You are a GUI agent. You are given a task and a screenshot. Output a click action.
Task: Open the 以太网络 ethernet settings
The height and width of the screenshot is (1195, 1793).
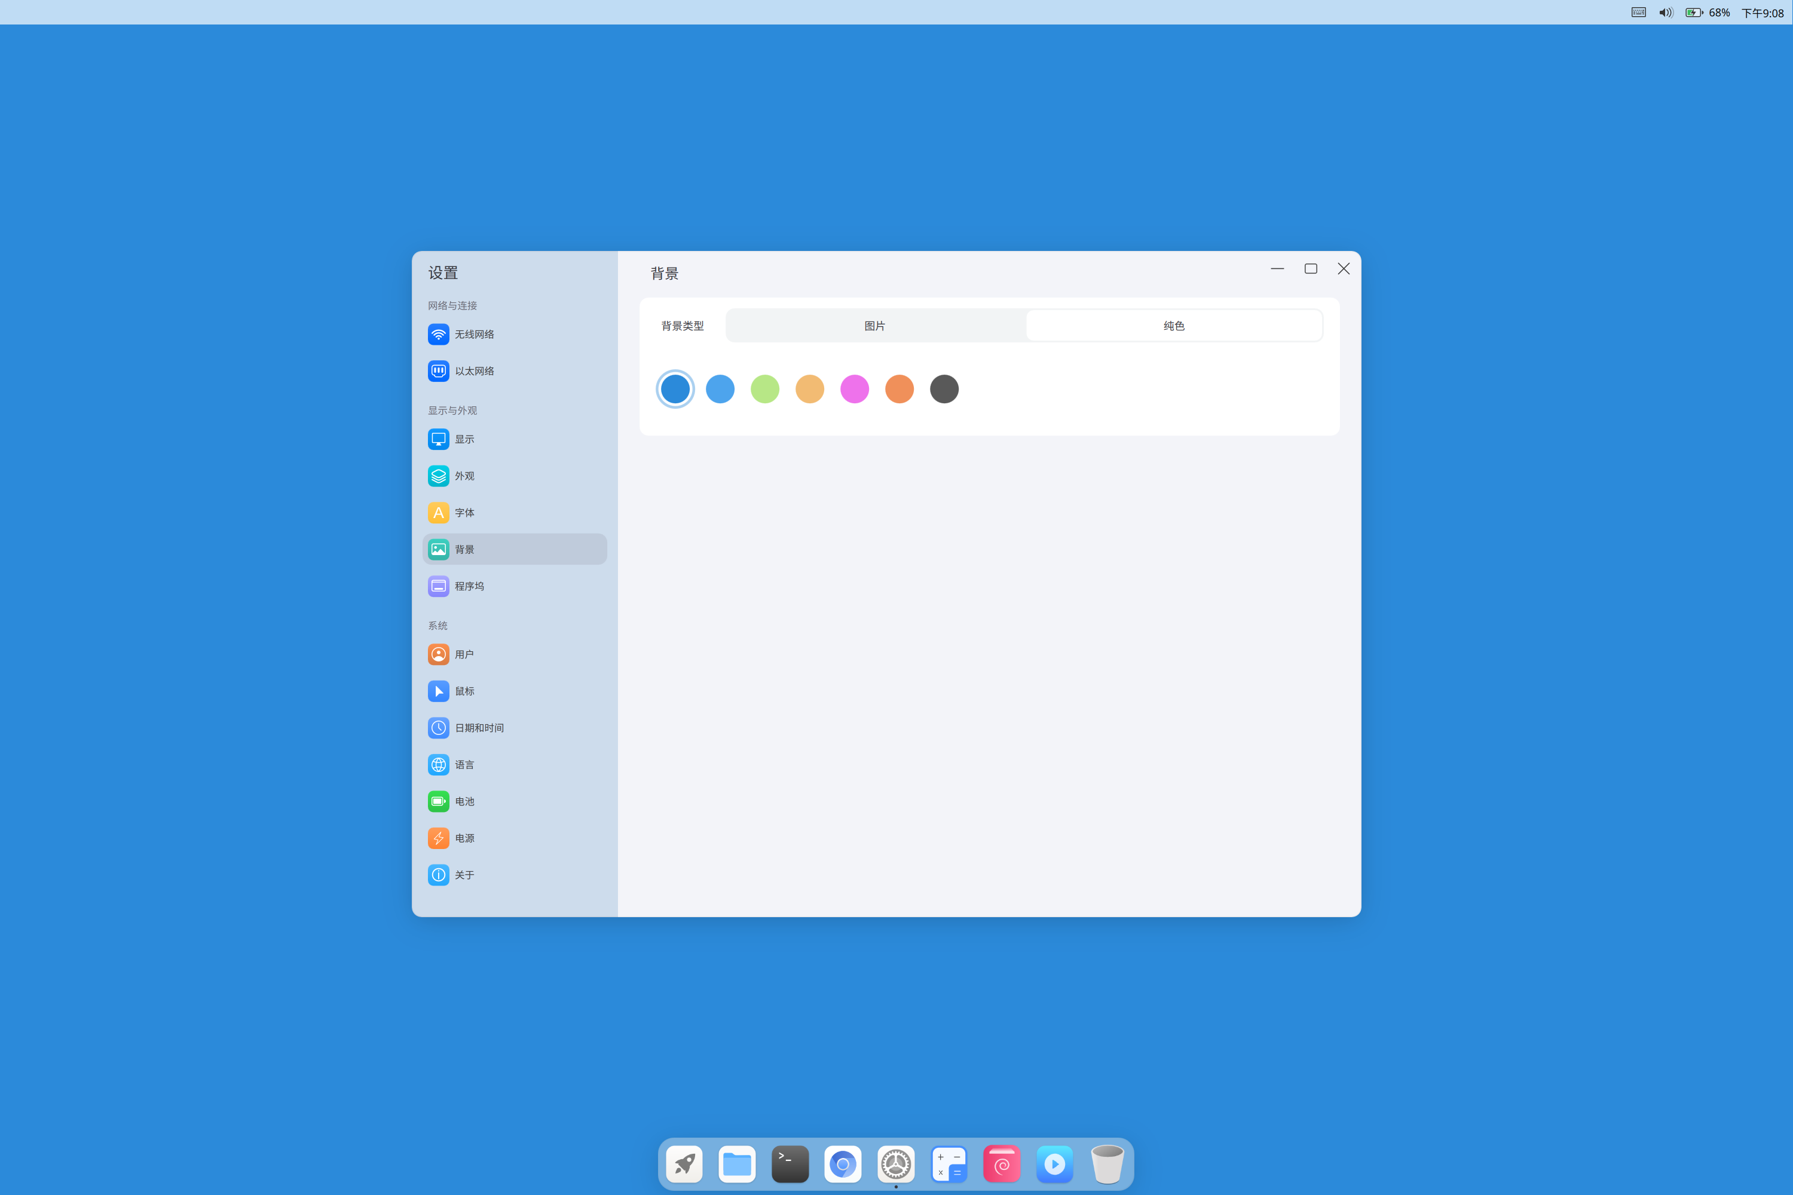pyautogui.click(x=473, y=371)
